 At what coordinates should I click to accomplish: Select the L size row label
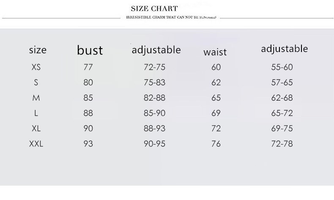(36, 113)
